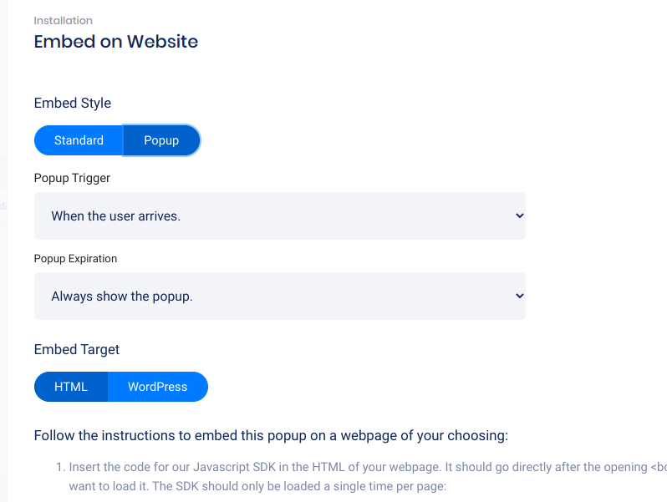667x502 pixels.
Task: Click the Popup Expiration chevron arrow
Action: [519, 296]
